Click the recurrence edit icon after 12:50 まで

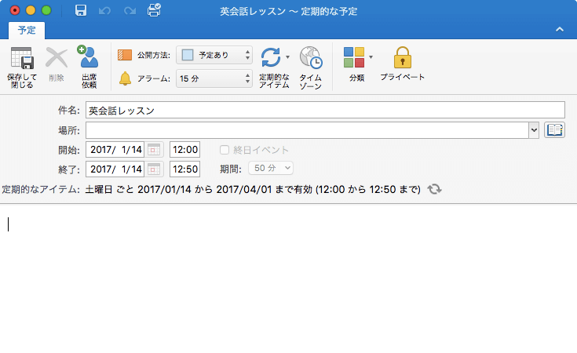pos(435,189)
